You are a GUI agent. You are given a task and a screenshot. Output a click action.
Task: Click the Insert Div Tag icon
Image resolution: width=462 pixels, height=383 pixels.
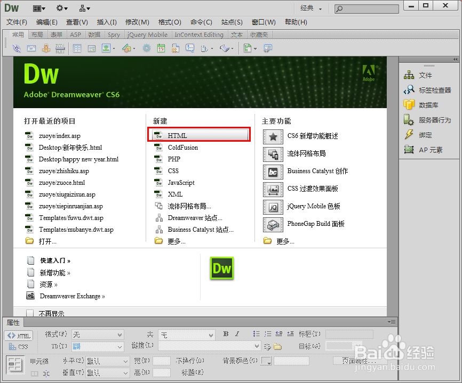click(x=92, y=48)
